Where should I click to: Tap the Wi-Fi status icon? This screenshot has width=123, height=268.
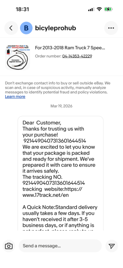99,9
